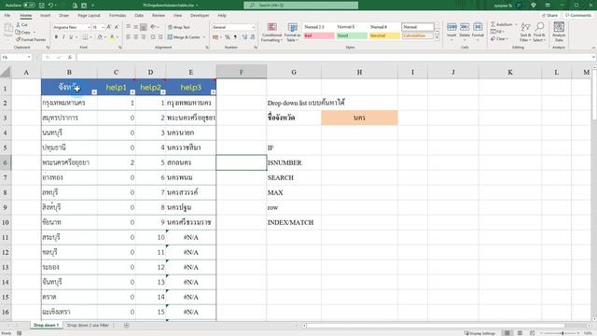This screenshot has width=597, height=336.
Task: Click the Borders icon
Action: pos(85,37)
